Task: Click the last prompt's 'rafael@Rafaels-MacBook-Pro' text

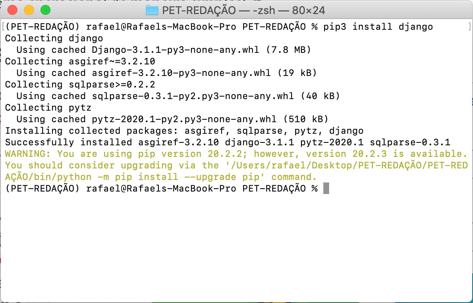Action: click(161, 189)
